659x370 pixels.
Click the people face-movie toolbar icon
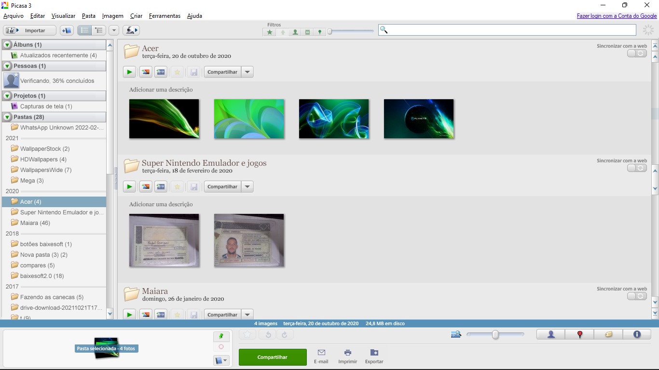coord(131,30)
